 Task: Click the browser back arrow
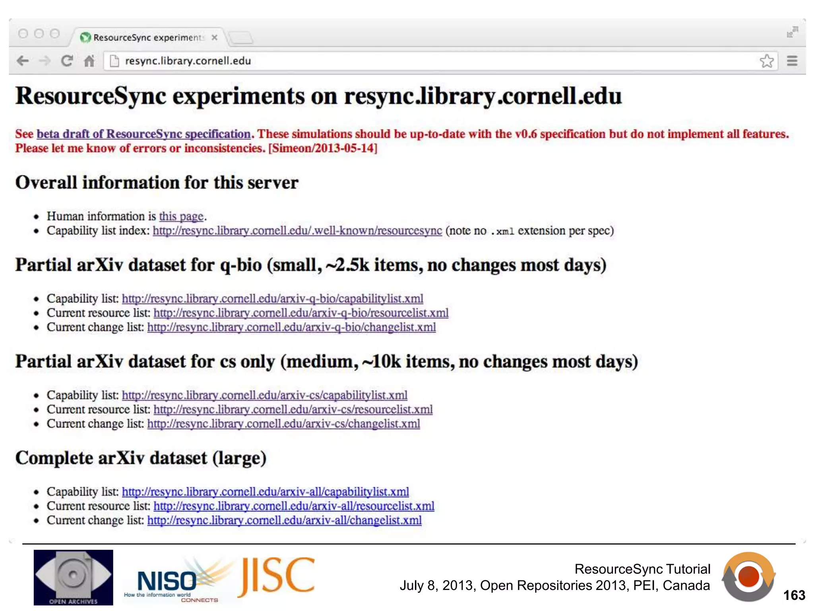23,61
